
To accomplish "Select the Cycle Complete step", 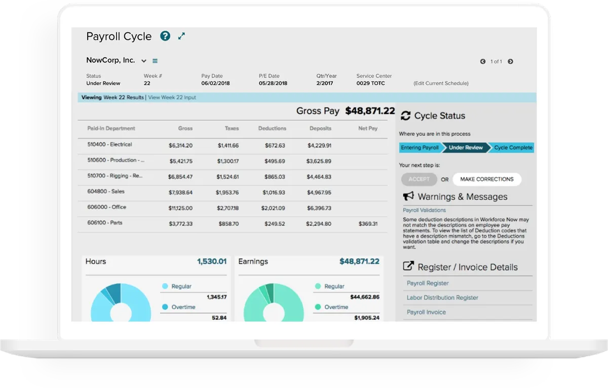I will point(513,148).
